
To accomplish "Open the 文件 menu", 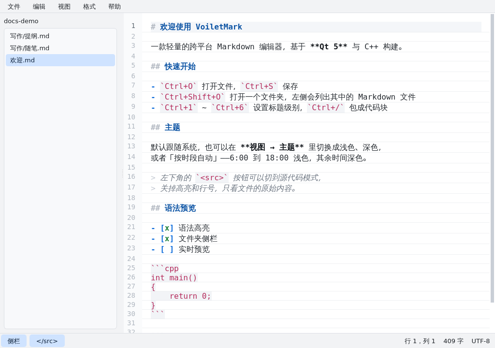I will point(14,7).
